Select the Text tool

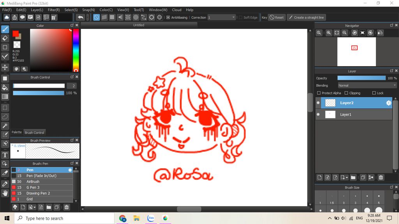[x=5, y=155]
